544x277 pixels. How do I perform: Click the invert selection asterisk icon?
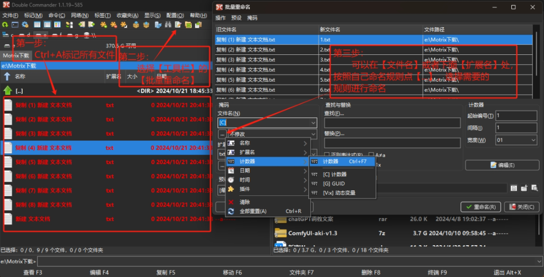click(x=123, y=25)
